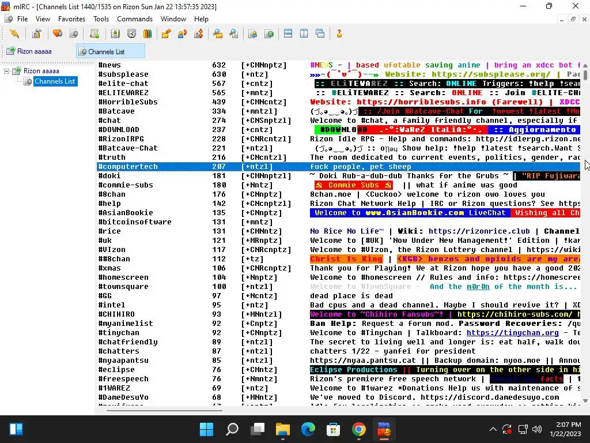Select the #commie-subs channel row
The image size is (590, 443).
point(338,185)
